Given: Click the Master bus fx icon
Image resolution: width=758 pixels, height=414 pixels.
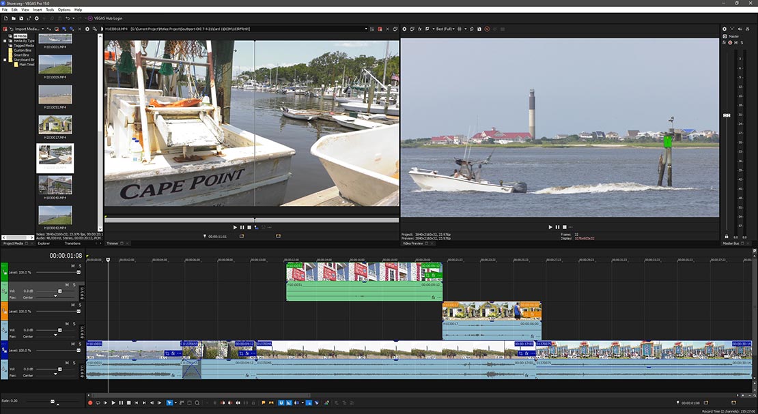Looking at the screenshot, I should point(724,42).
